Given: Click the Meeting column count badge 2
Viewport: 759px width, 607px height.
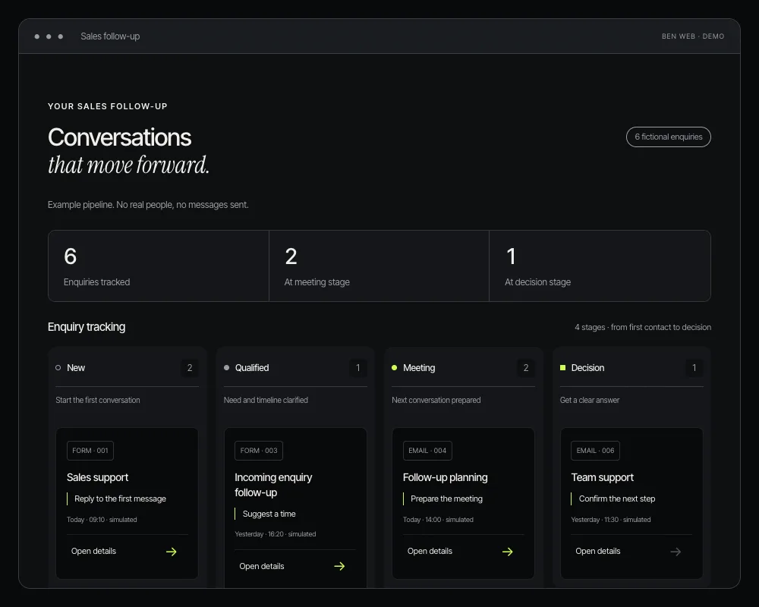Looking at the screenshot, I should click(526, 368).
